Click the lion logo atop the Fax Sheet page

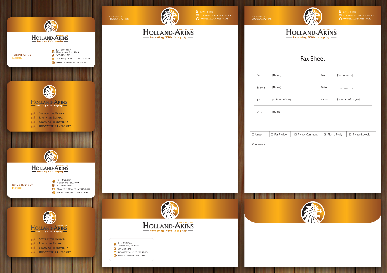point(313,17)
